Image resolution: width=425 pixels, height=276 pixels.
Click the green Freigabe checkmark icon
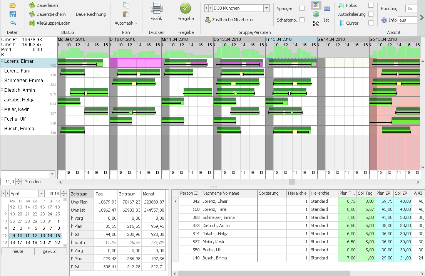tap(186, 8)
